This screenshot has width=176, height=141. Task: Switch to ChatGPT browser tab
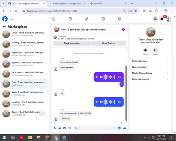coord(108,4)
